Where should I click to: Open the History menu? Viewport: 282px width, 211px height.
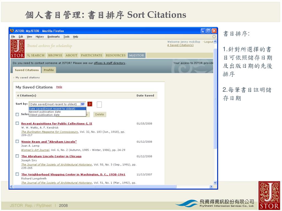40,37
